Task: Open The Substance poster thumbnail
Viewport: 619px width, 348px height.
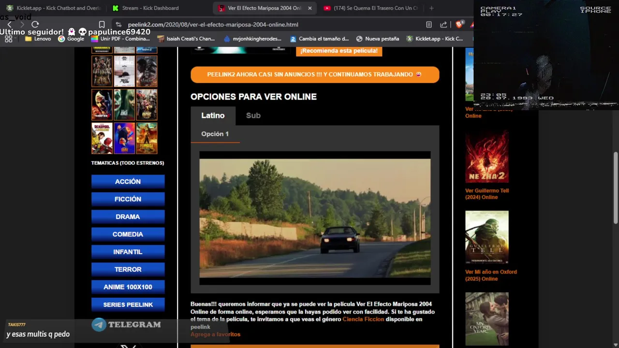Action: (x=124, y=71)
